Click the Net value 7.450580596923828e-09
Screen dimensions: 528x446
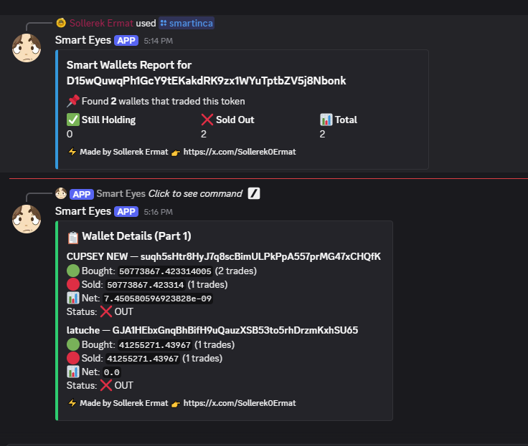coord(158,299)
